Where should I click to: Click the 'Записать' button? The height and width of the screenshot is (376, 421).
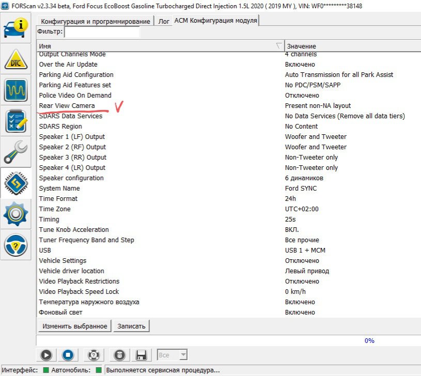pos(131,326)
